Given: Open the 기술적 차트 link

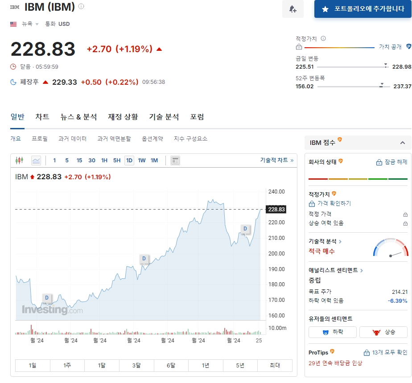Looking at the screenshot, I should click(x=277, y=160).
